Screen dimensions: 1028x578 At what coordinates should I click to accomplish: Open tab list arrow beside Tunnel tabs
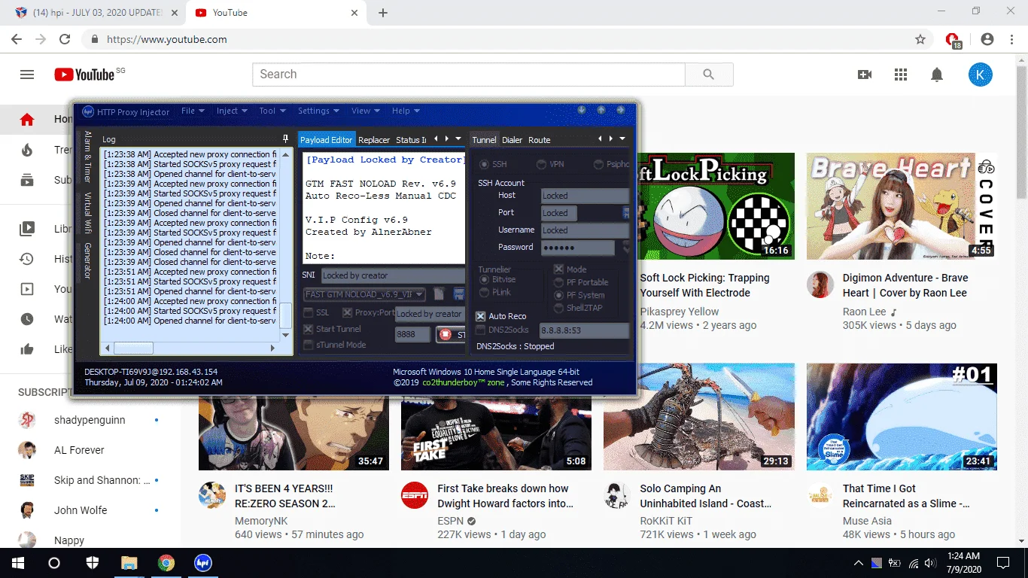[622, 138]
